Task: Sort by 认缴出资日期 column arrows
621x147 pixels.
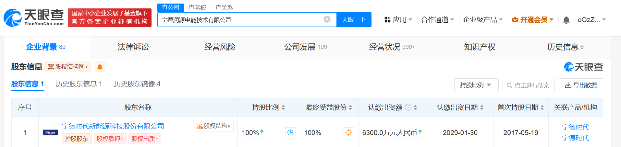Action: [x=482, y=107]
